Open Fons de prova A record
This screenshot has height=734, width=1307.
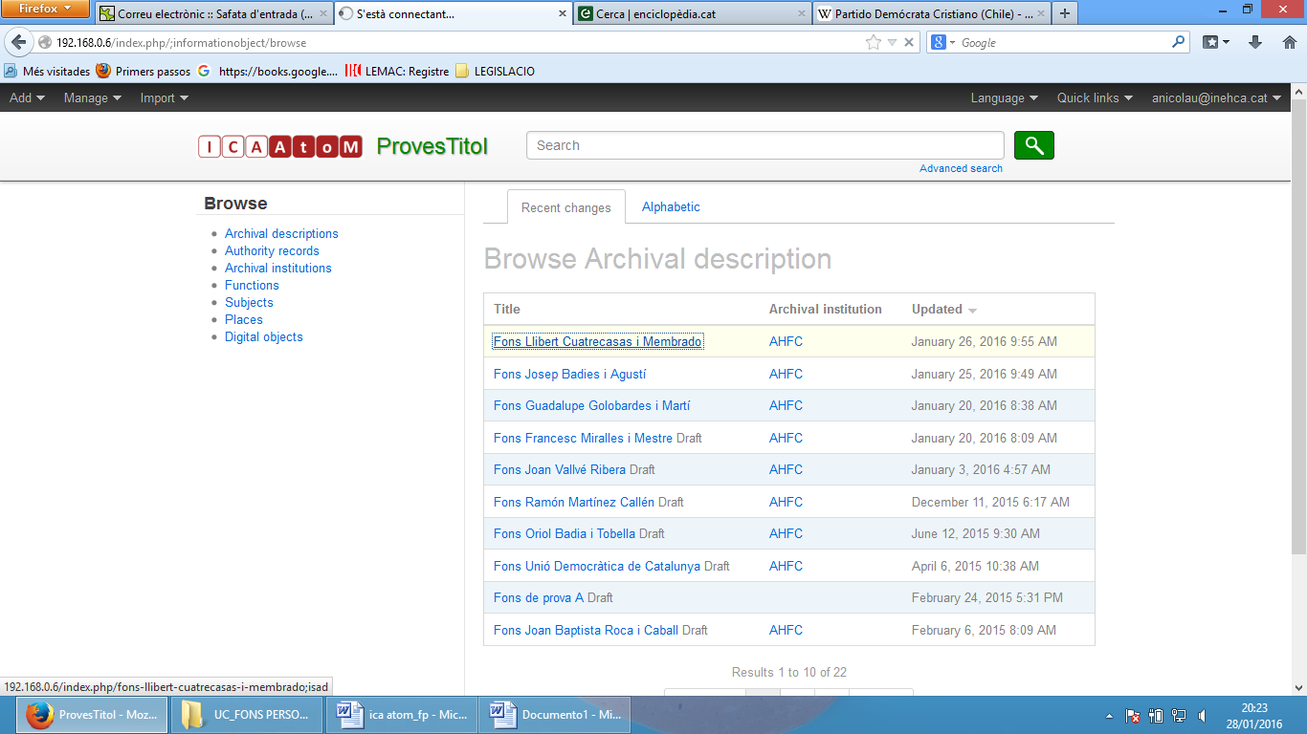coord(539,597)
